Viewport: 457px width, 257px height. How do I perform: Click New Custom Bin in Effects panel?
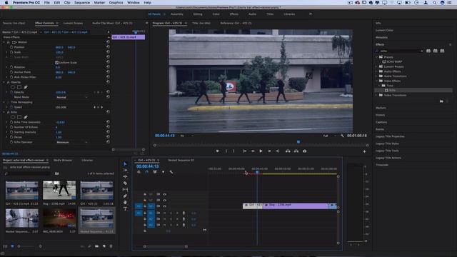[441, 101]
